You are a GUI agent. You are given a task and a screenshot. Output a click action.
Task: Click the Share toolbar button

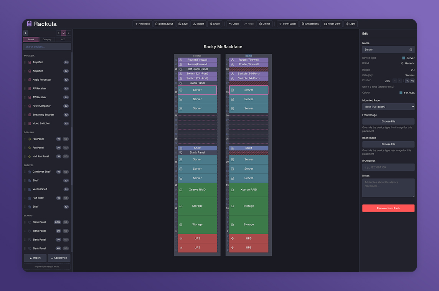(215, 24)
